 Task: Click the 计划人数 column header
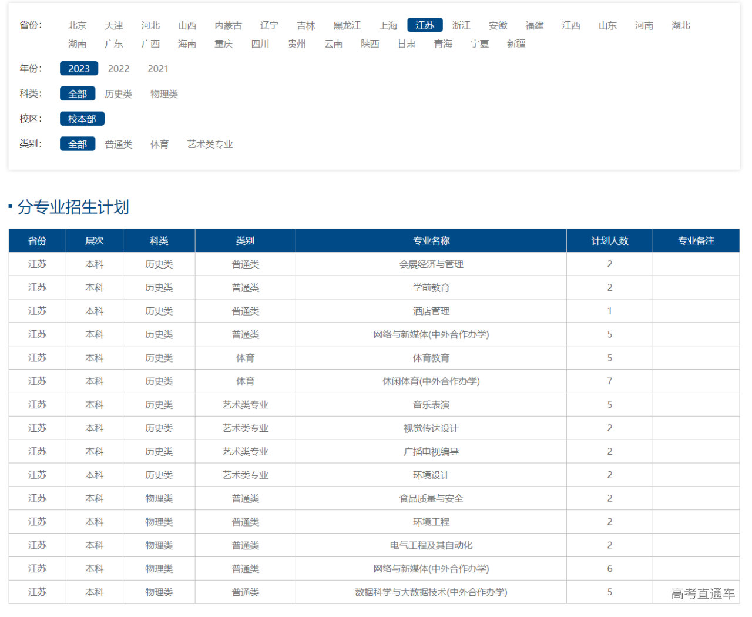click(609, 241)
